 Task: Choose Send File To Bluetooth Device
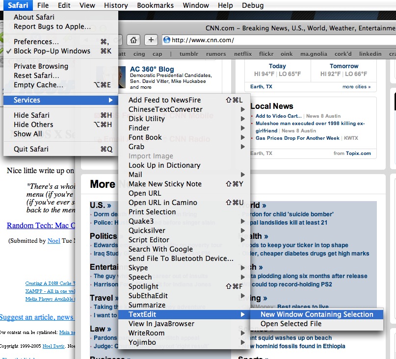pyautogui.click(x=184, y=258)
